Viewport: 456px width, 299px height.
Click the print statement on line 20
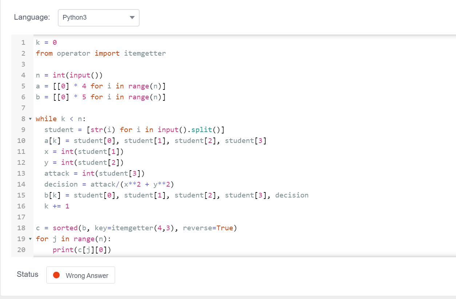(x=82, y=250)
